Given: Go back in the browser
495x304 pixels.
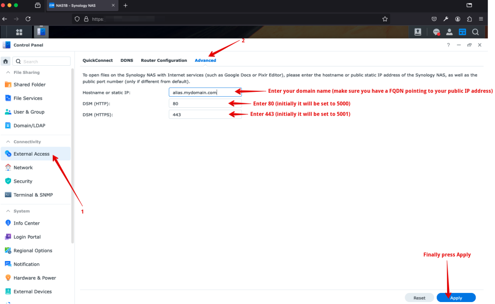Looking at the screenshot, I should [5, 19].
